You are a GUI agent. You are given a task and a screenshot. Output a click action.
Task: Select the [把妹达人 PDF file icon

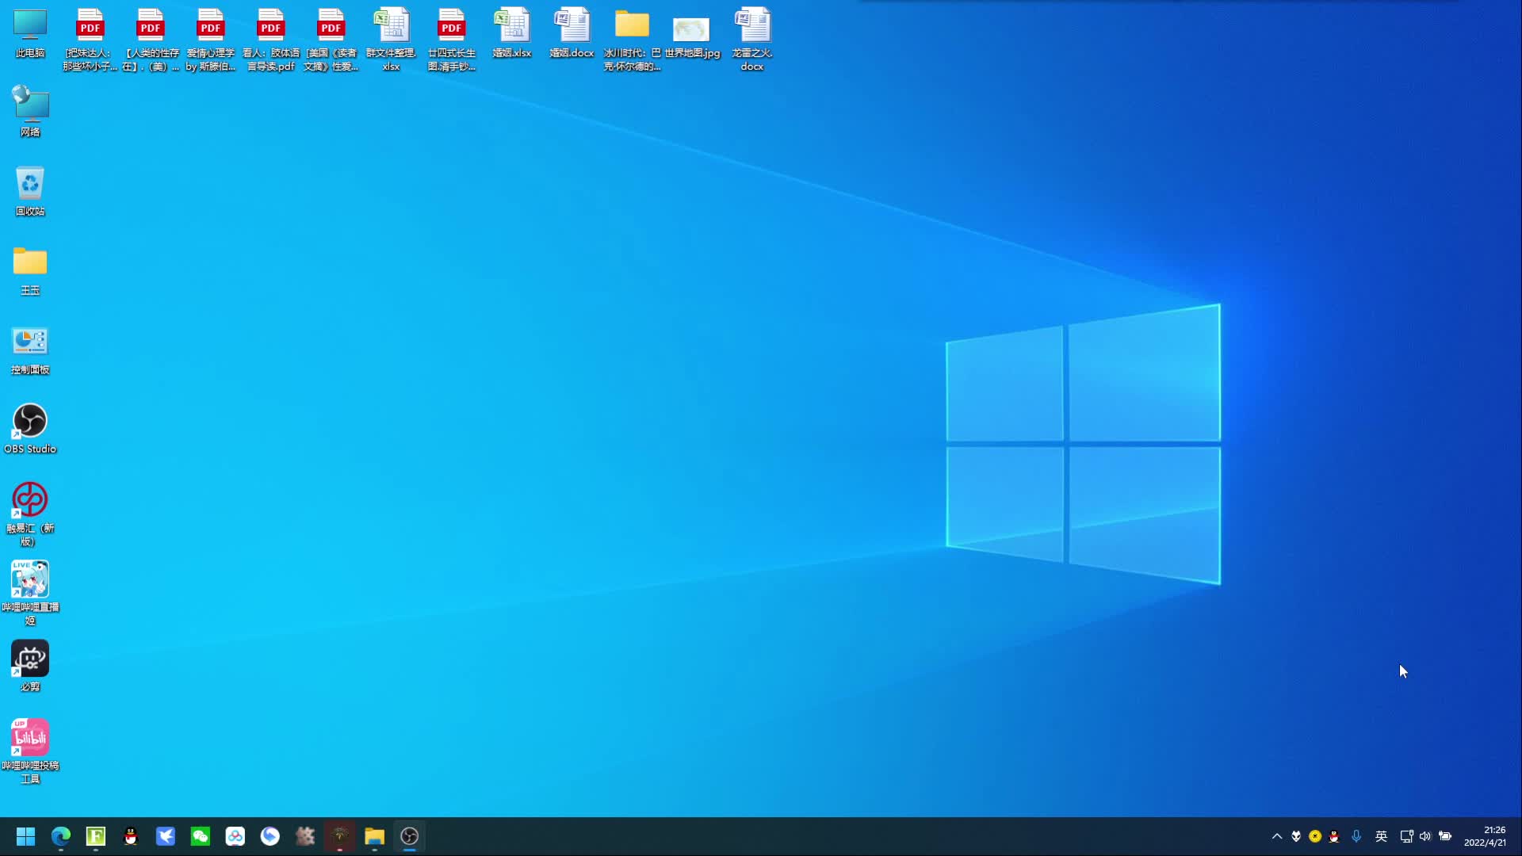[x=90, y=40]
